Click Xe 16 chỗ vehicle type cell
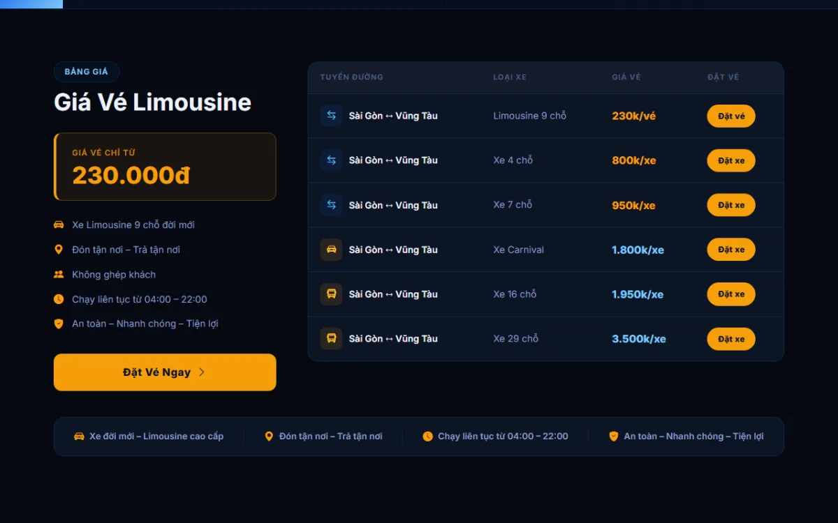This screenshot has height=523, width=838. click(x=515, y=294)
